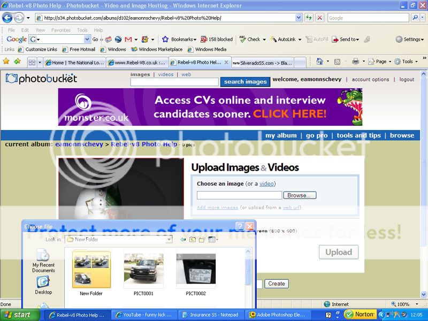The width and height of the screenshot is (428, 321).
Task: Click the Refresh page icon
Action: click(309, 18)
